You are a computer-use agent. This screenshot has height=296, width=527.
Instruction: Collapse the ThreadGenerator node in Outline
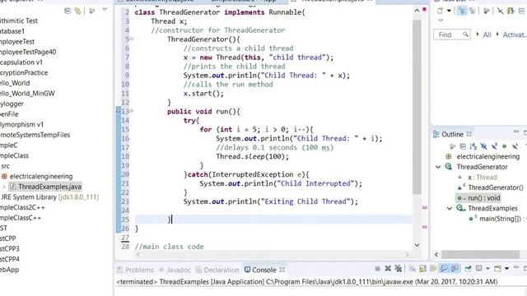pyautogui.click(x=438, y=167)
